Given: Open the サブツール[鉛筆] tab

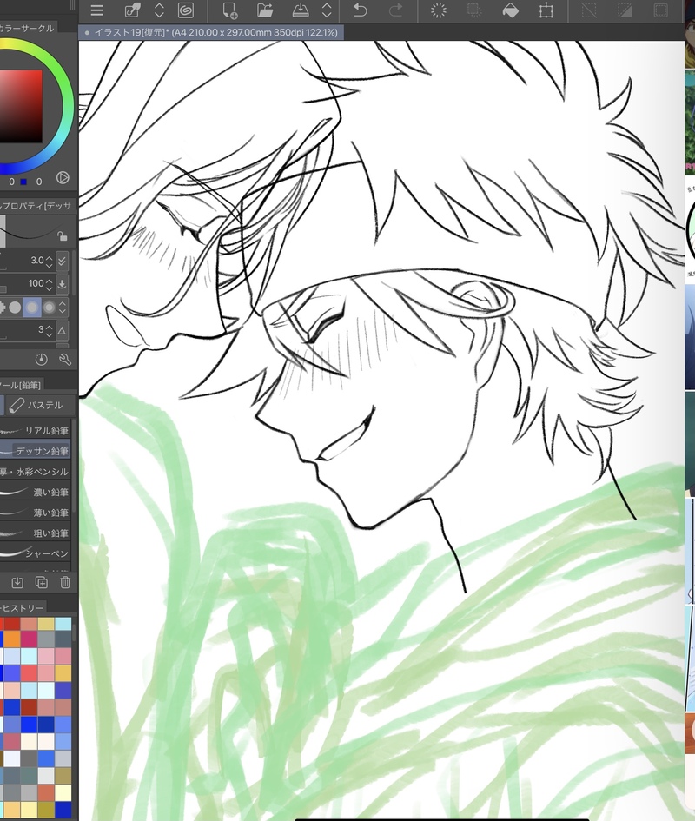Looking at the screenshot, I should point(21,385).
